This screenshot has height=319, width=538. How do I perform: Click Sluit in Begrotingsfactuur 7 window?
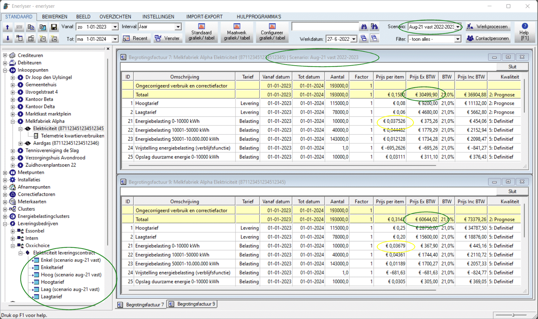point(512,67)
